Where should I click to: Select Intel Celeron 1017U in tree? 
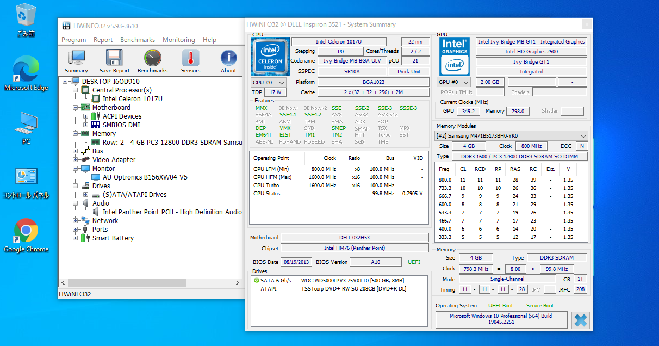pos(132,99)
